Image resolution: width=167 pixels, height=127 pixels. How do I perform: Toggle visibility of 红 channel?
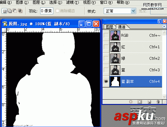[106, 47]
